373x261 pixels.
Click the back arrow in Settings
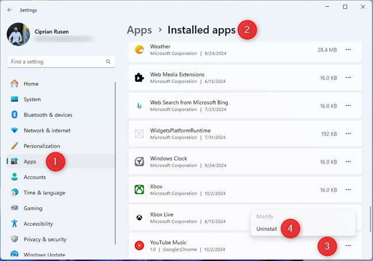10,10
